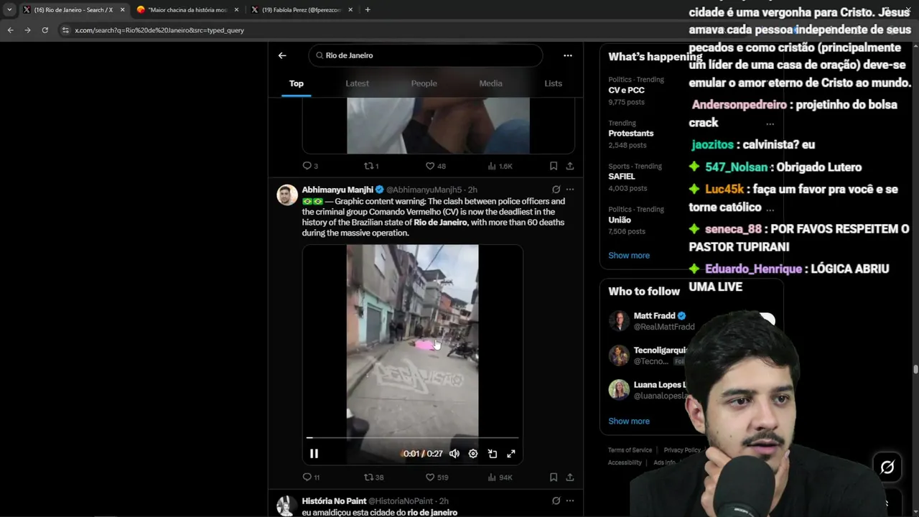
Task: Share the post with 48 likes
Action: click(570, 166)
